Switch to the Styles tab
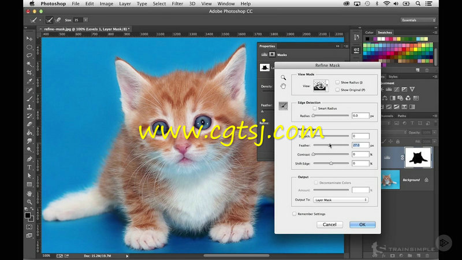Screen dimensions: 462x260 [393, 77]
